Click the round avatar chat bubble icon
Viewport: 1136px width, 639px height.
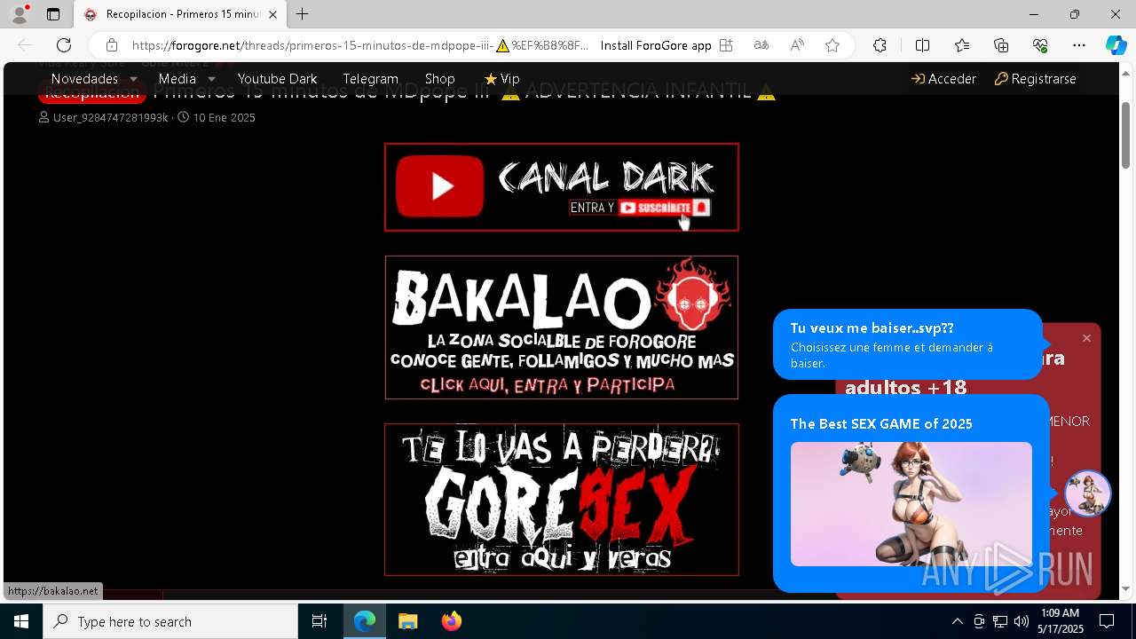pos(1088,493)
